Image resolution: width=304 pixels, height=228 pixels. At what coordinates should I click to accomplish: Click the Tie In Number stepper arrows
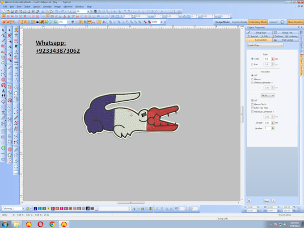[x=273, y=128]
